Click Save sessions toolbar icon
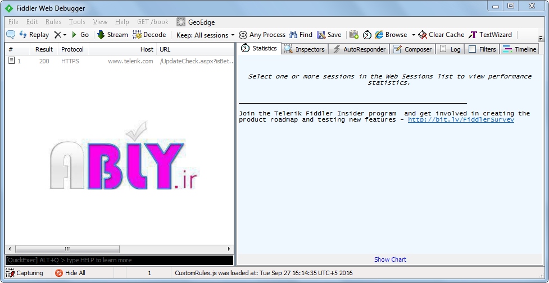 click(x=329, y=35)
